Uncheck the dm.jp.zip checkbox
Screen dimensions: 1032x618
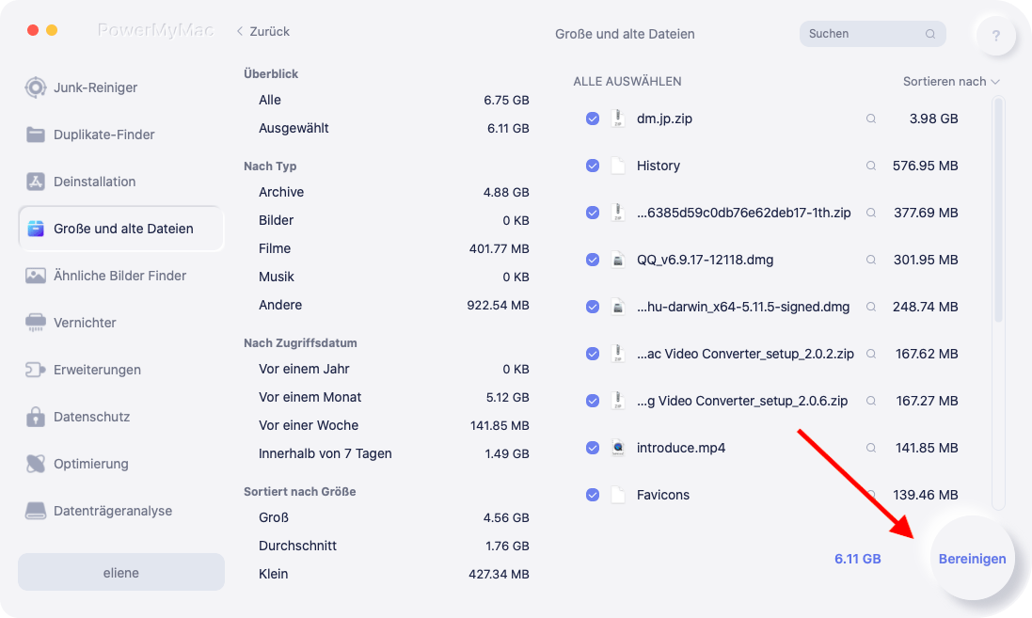593,119
